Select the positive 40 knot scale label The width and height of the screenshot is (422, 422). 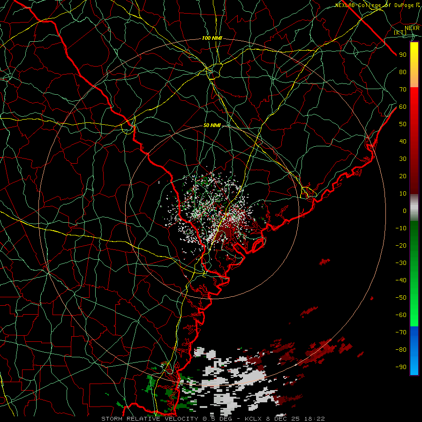[403, 142]
